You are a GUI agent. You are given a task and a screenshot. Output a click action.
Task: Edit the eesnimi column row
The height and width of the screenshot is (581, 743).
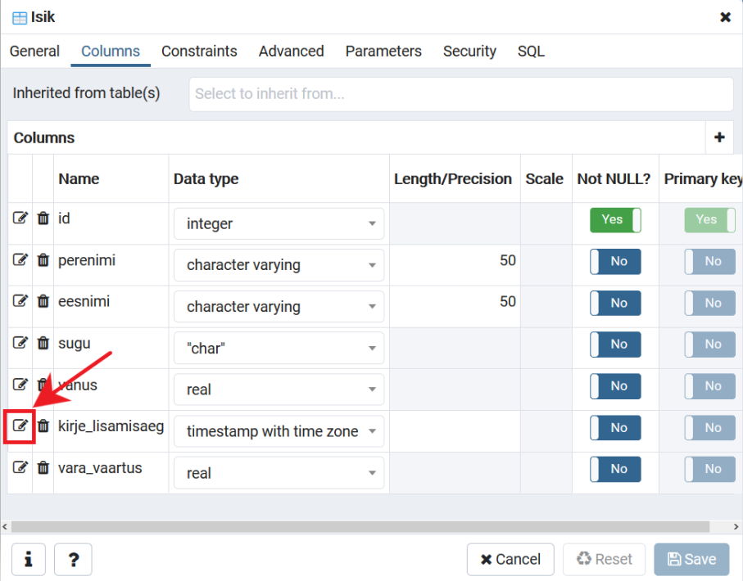[20, 300]
